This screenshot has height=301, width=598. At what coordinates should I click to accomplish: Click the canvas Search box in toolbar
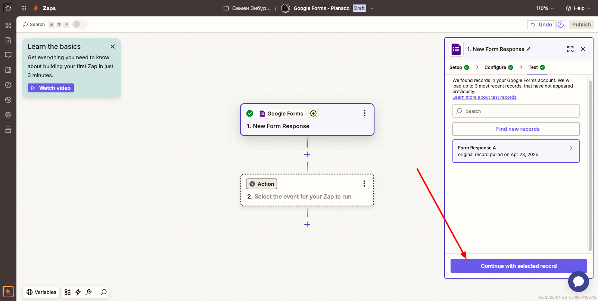tap(34, 25)
